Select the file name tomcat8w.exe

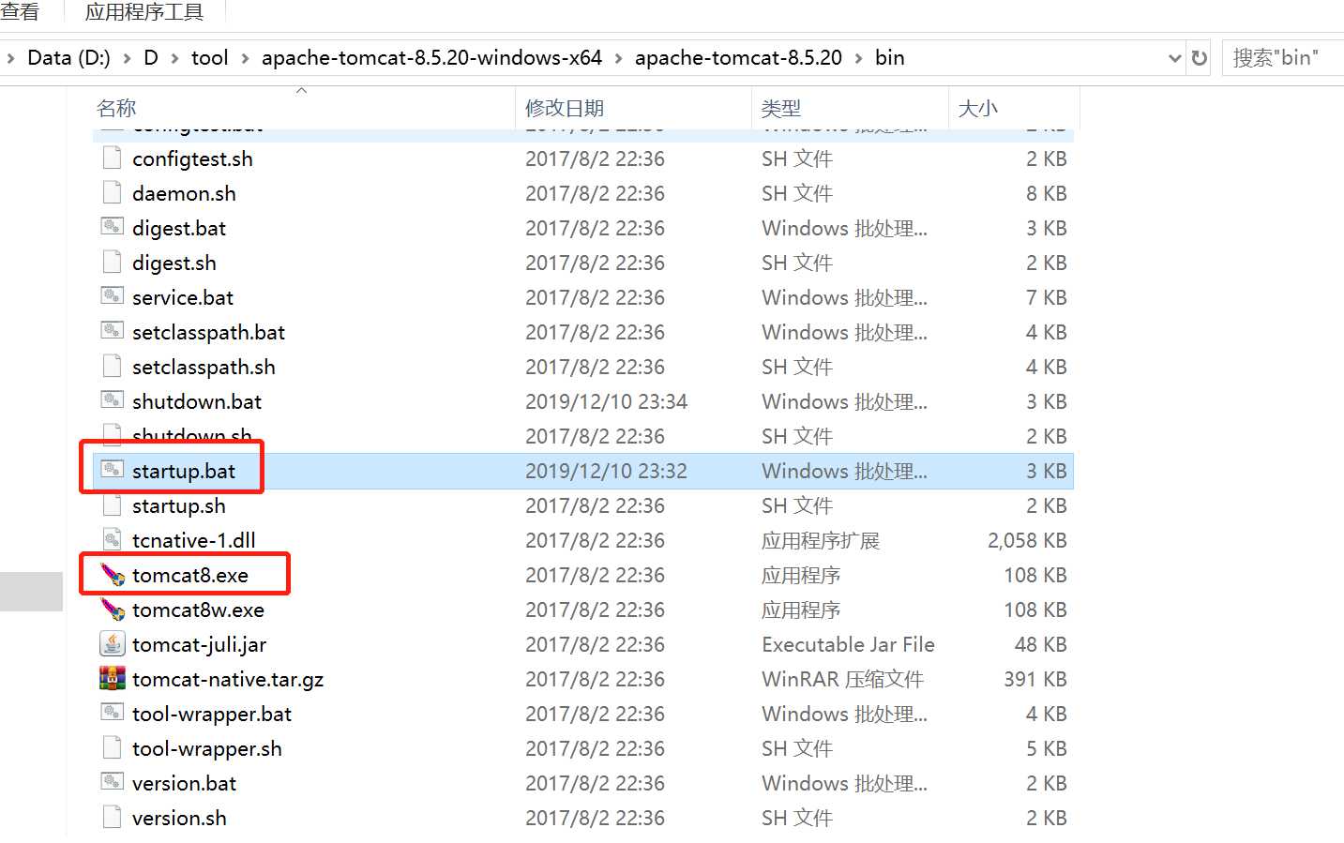[198, 610]
